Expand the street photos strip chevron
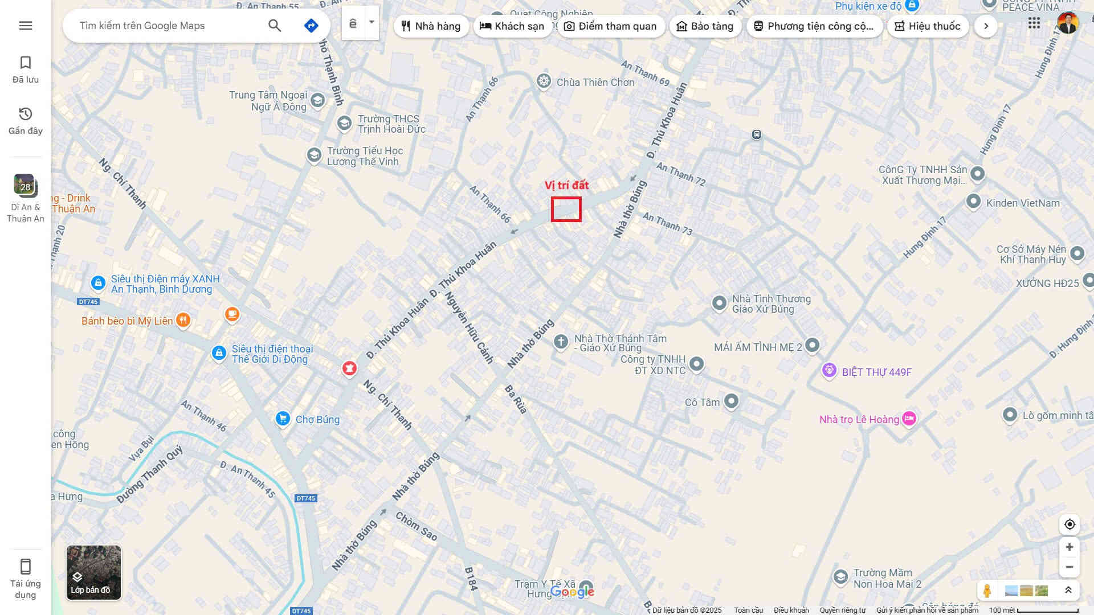 tap(1068, 591)
